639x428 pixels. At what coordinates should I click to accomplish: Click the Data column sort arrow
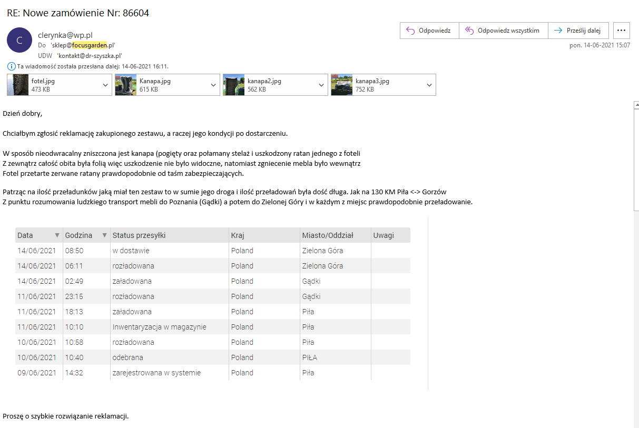pyautogui.click(x=57, y=235)
